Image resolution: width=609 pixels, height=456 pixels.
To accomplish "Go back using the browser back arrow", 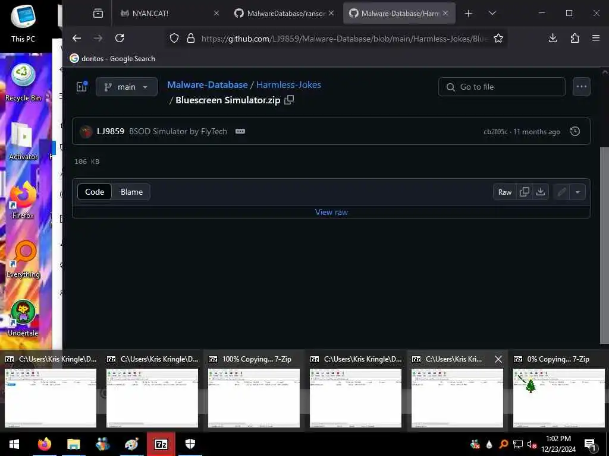I will pyautogui.click(x=77, y=38).
